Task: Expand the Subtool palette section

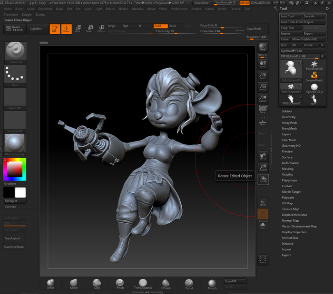Action: 287,111
